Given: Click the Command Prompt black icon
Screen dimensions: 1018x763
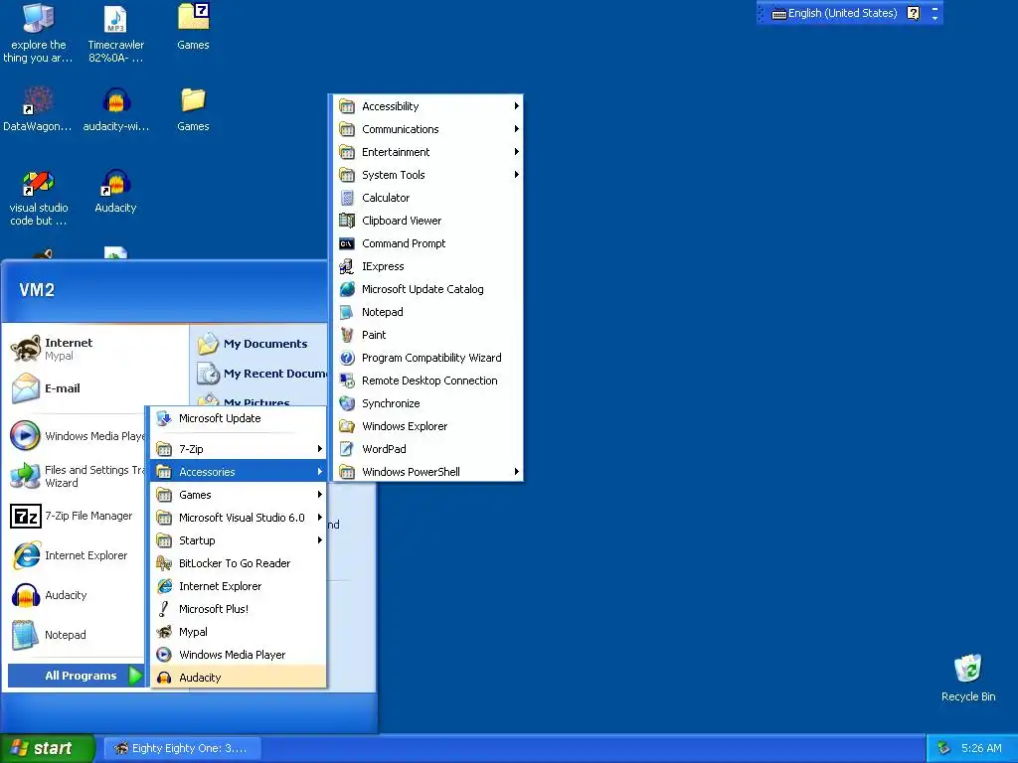Looking at the screenshot, I should [347, 243].
